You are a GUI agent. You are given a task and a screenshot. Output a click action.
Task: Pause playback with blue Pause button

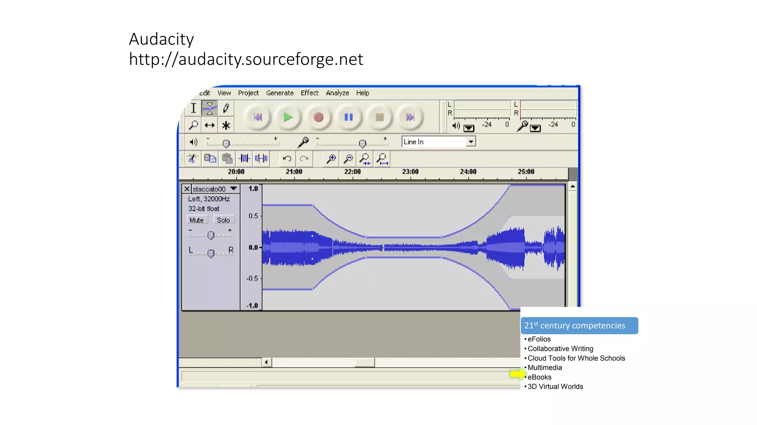point(349,117)
